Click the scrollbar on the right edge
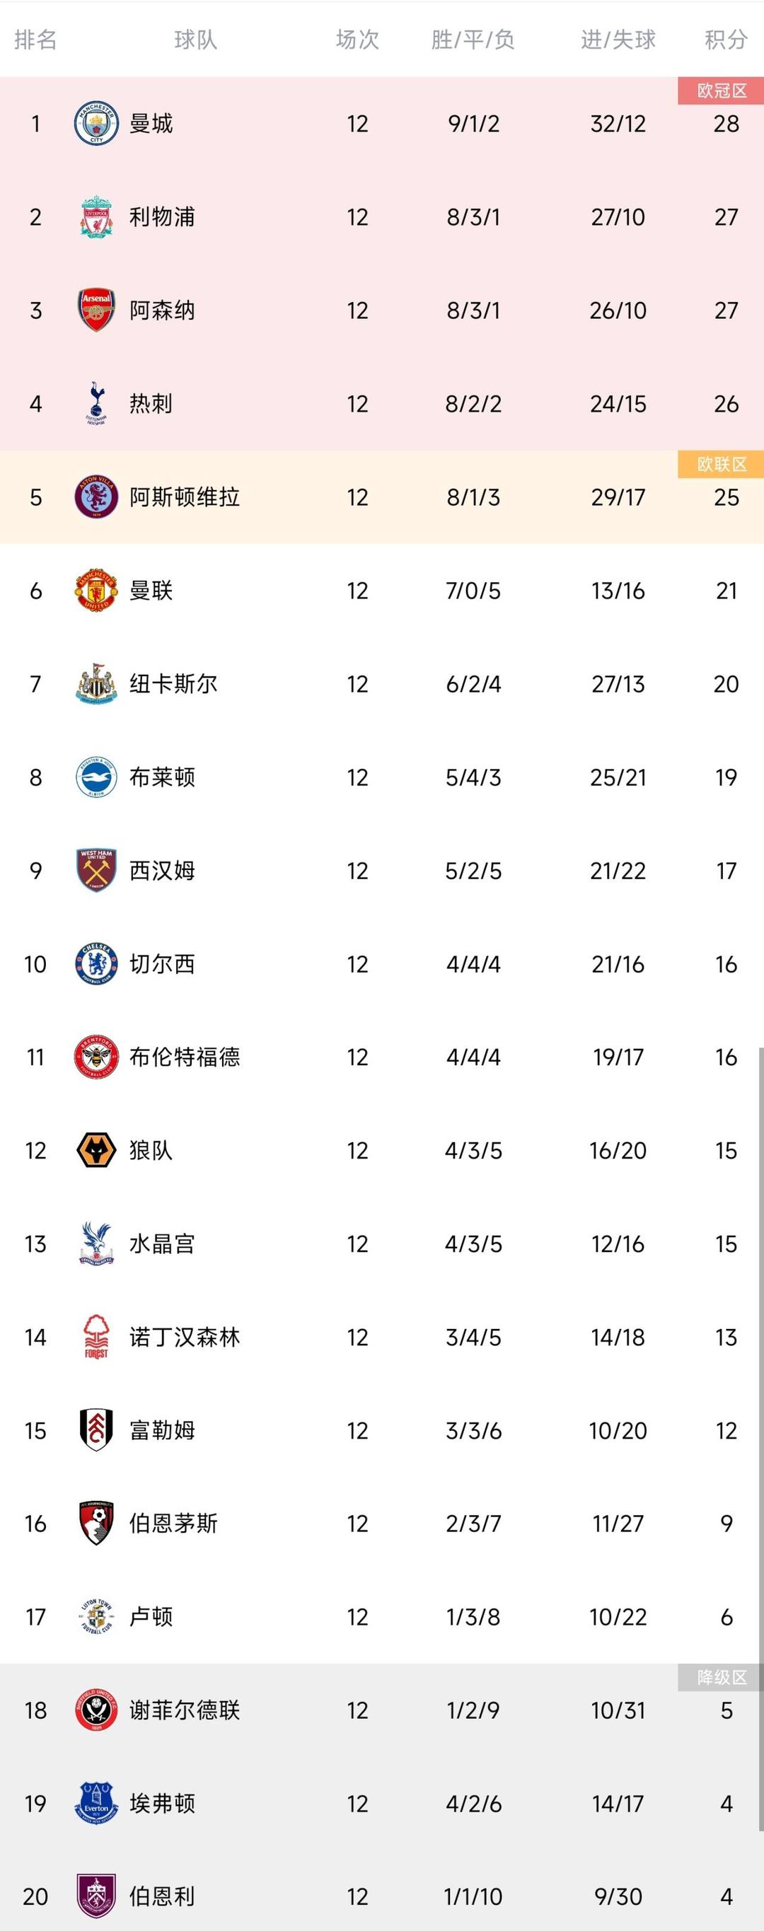 pyautogui.click(x=761, y=1425)
